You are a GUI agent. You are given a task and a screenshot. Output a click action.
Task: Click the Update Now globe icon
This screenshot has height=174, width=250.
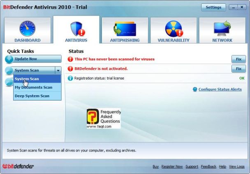coord(9,59)
